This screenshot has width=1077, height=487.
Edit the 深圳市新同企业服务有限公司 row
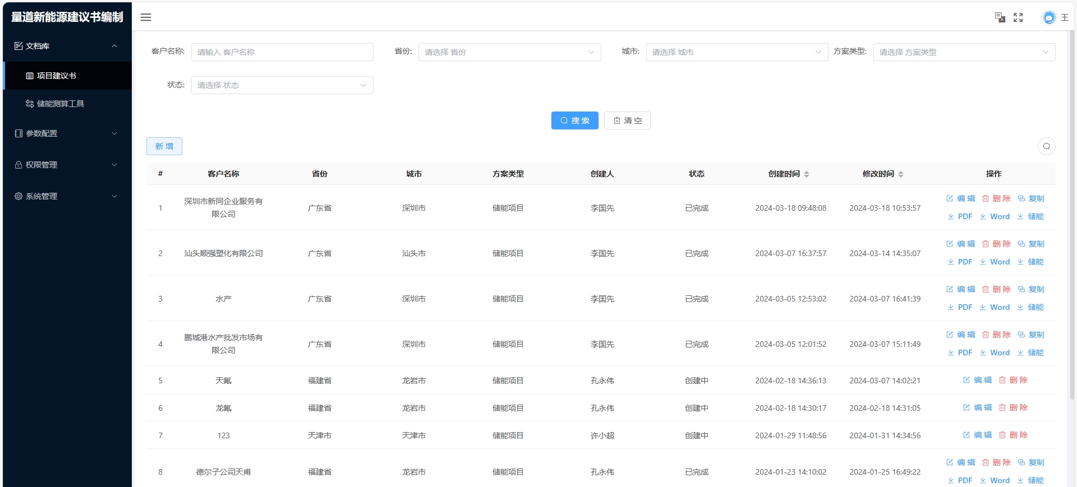point(960,198)
